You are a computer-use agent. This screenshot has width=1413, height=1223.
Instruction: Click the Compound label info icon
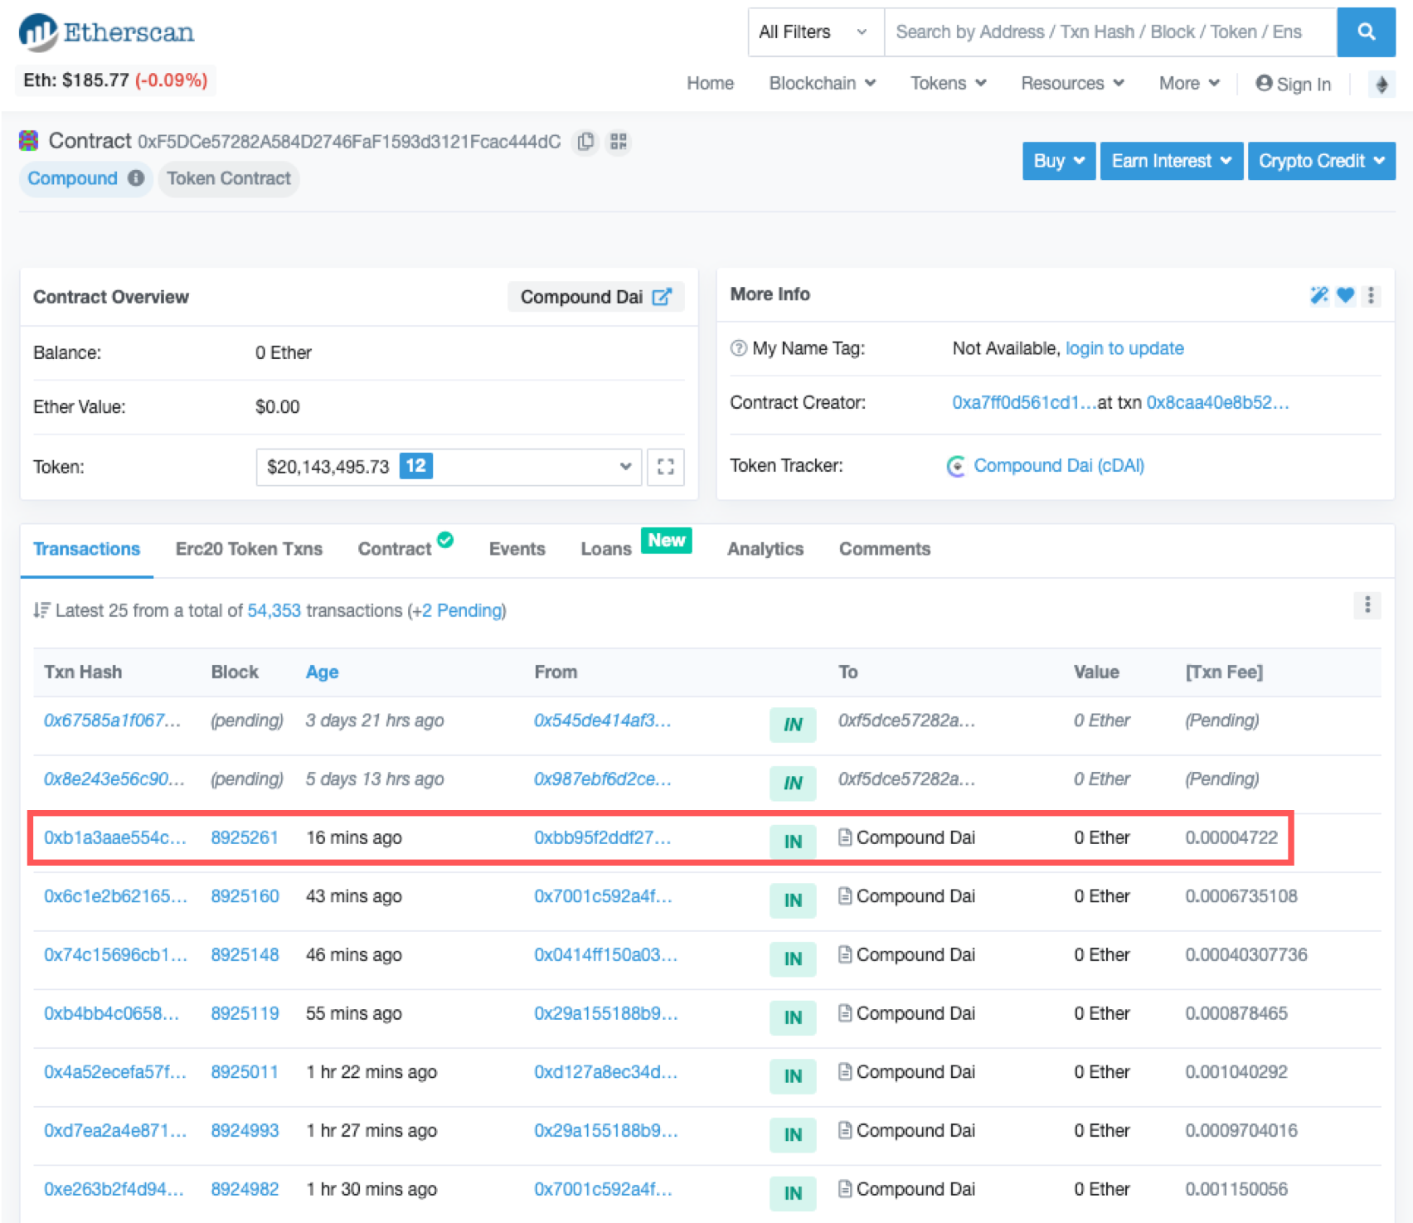[x=136, y=178]
